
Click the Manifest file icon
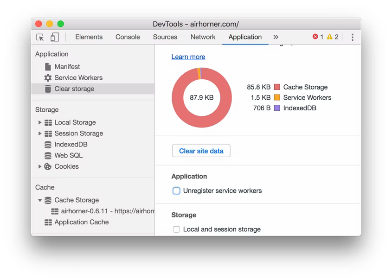[x=48, y=67]
